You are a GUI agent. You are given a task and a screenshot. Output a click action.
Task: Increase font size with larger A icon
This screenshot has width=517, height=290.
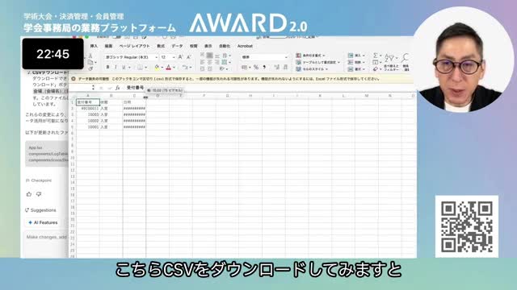[x=180, y=57]
